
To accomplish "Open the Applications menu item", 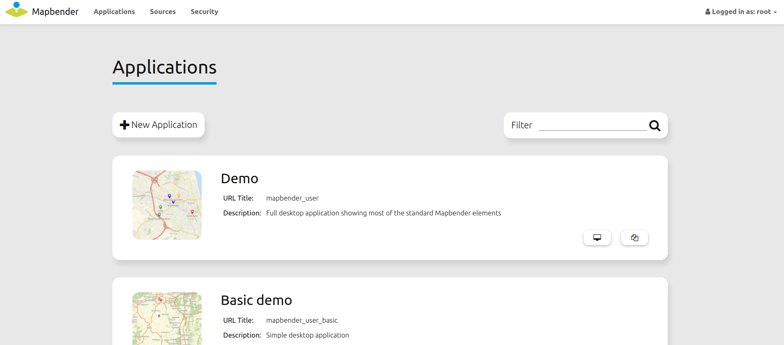I will click(114, 12).
